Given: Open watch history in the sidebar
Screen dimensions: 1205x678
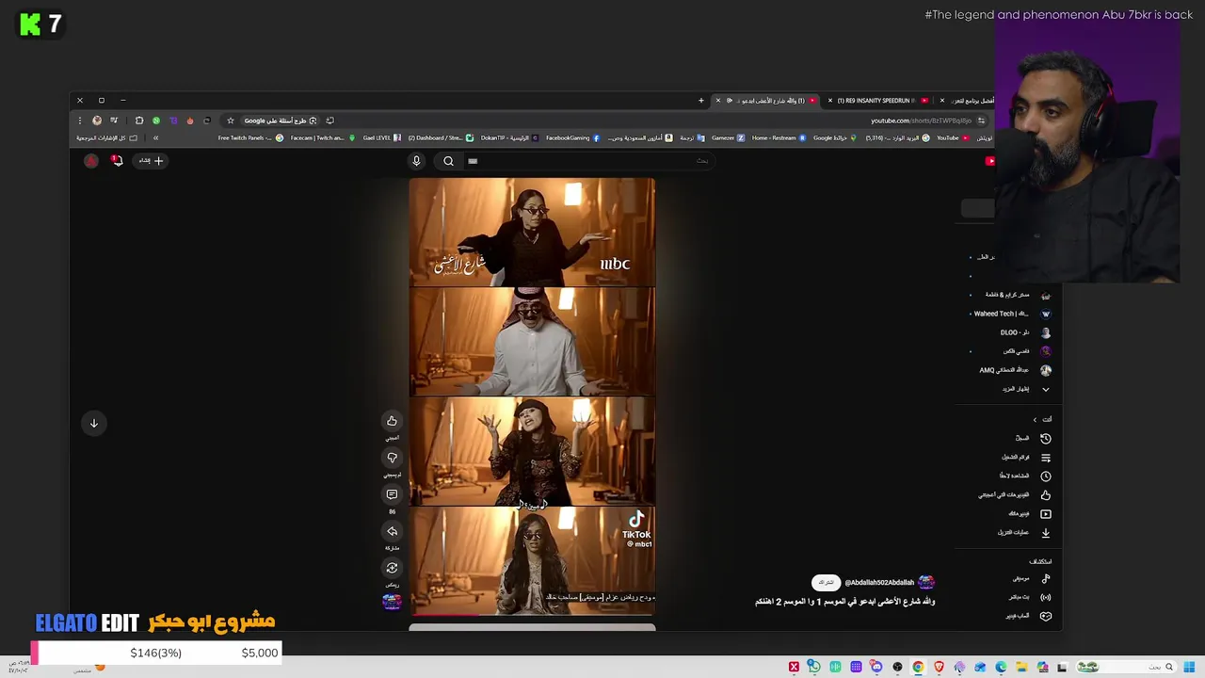Looking at the screenshot, I should 1033,438.
